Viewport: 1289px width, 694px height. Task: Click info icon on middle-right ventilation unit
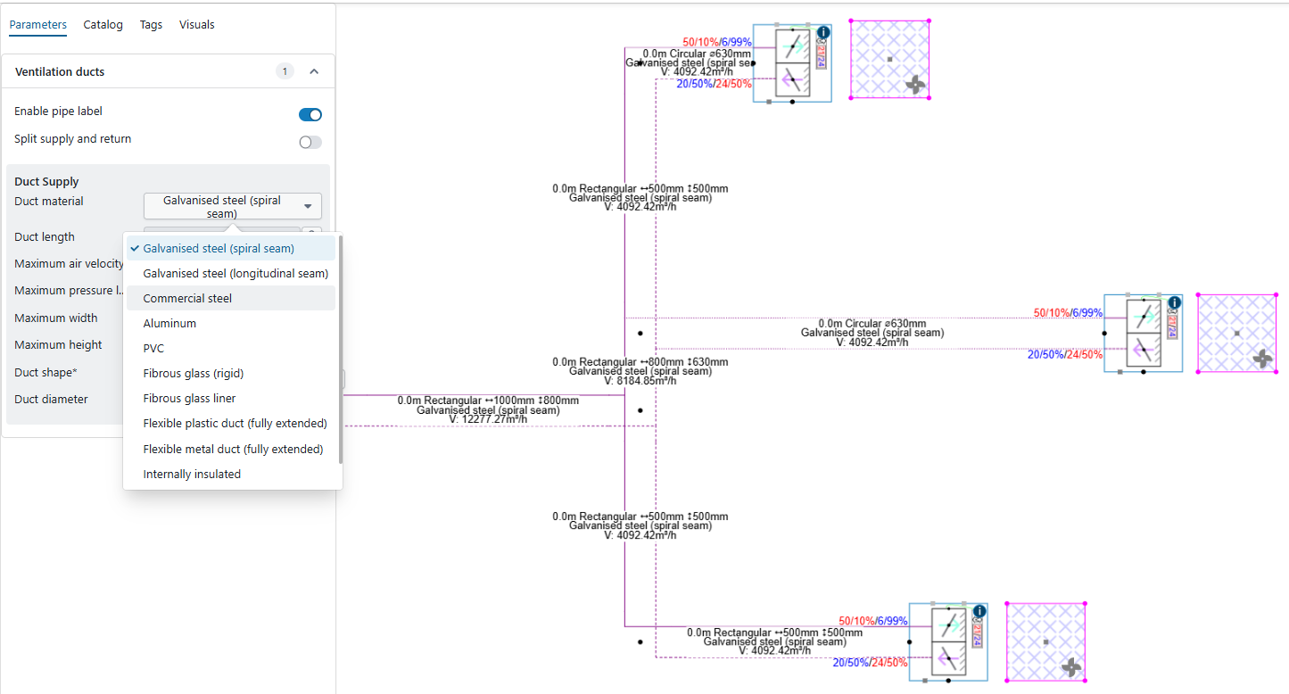(x=1174, y=302)
